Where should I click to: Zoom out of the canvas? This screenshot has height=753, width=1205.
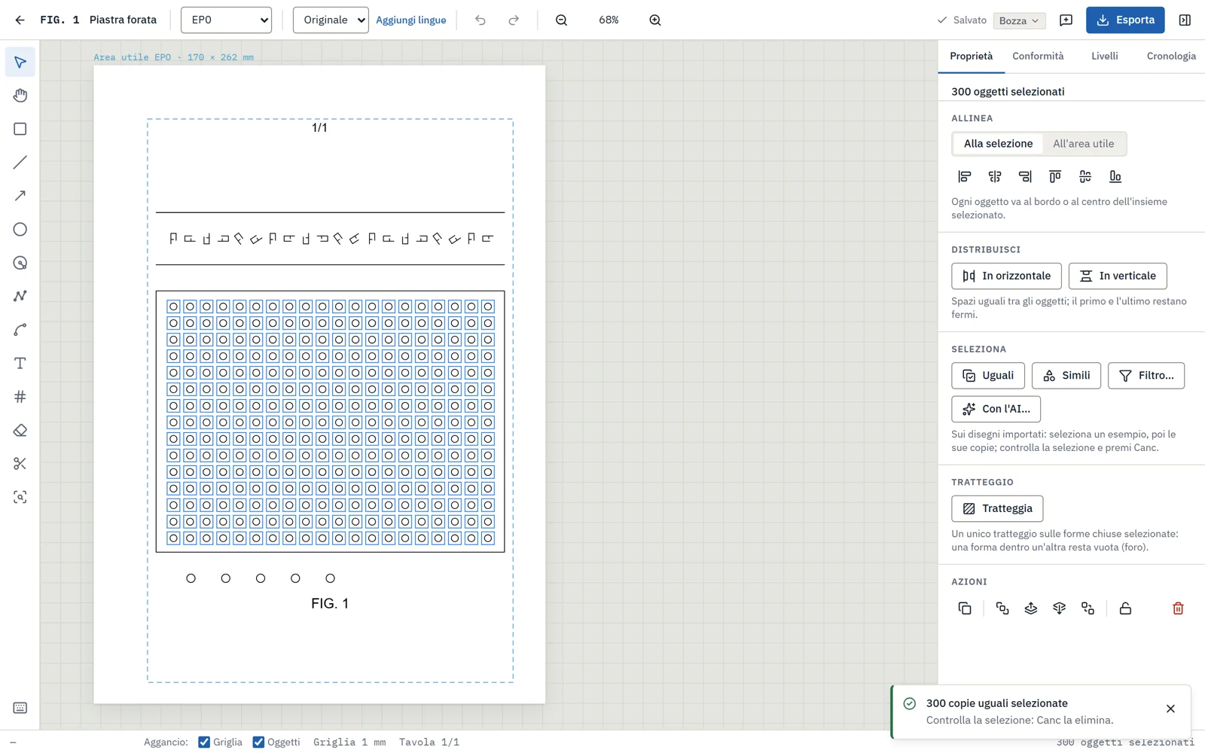click(x=562, y=20)
